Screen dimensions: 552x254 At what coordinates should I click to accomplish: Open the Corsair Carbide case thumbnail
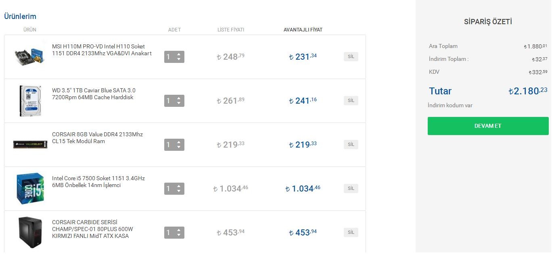click(x=30, y=232)
